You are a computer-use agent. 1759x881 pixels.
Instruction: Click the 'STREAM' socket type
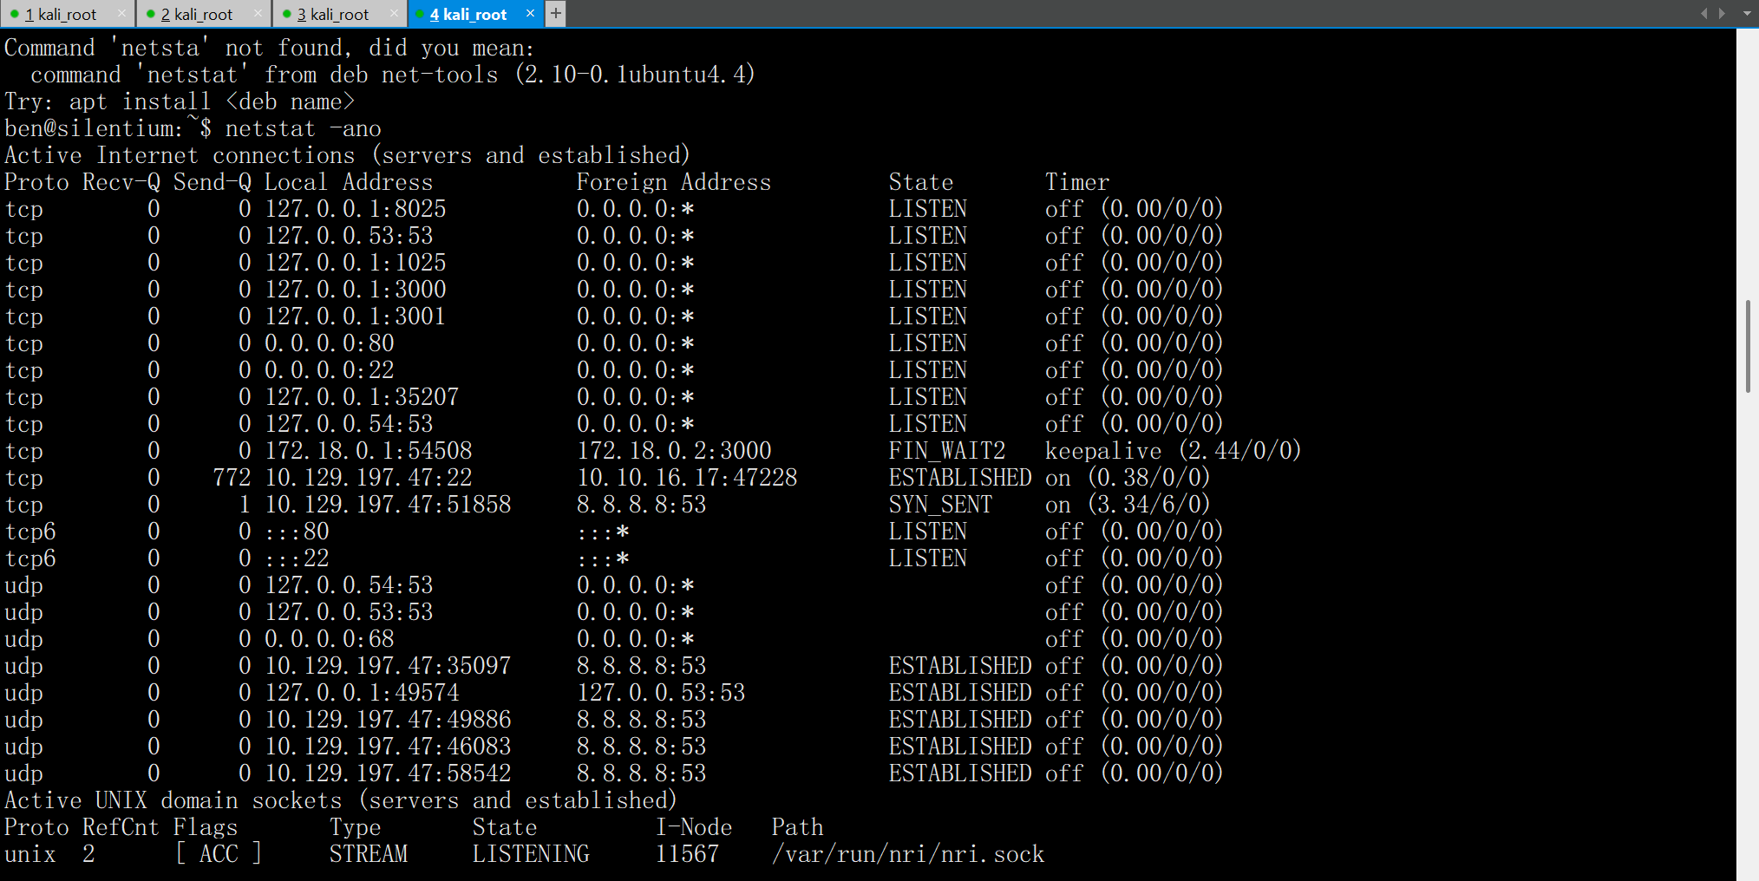(x=368, y=854)
